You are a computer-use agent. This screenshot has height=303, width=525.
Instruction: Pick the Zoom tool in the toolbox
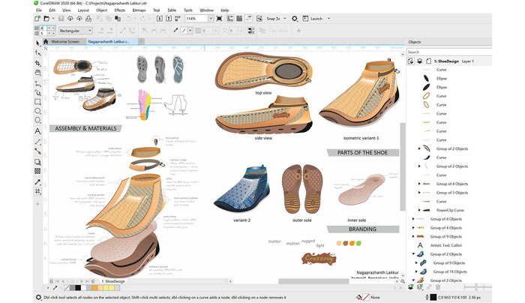coord(38,73)
